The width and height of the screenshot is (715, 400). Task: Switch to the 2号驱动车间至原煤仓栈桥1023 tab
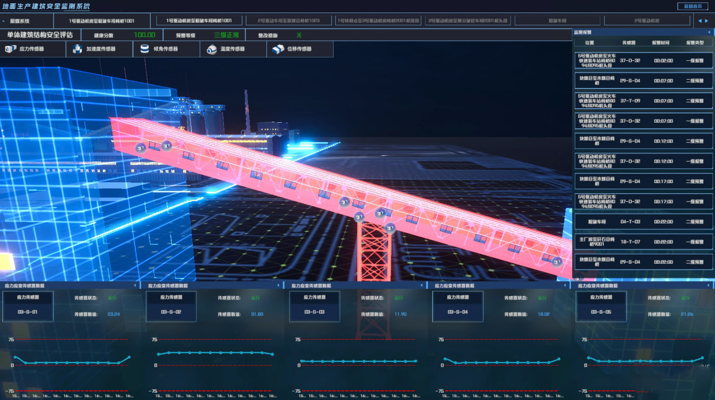289,21
